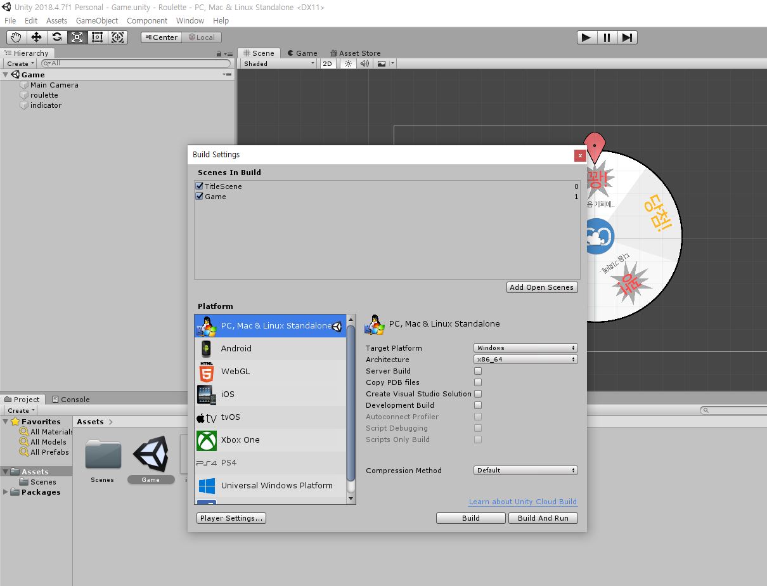
Task: Open the Compression Method dropdown
Action: (x=525, y=471)
